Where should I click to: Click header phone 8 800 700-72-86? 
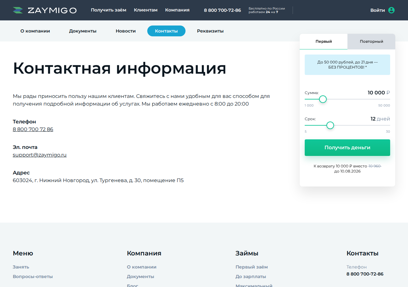pyautogui.click(x=222, y=10)
